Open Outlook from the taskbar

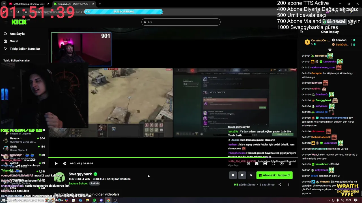[x=80, y=200]
